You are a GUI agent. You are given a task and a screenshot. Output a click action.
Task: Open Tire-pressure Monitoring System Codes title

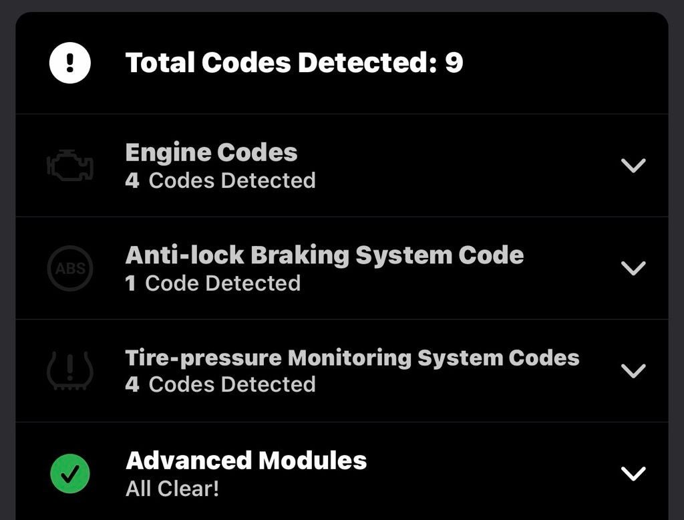point(352,358)
